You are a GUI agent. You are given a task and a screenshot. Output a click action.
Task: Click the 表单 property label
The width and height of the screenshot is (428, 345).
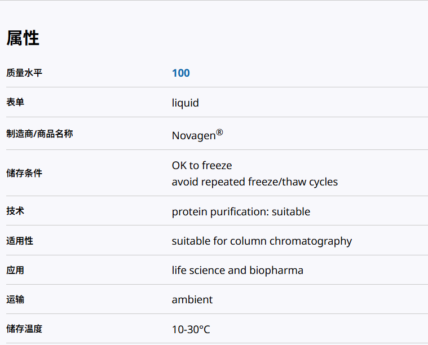pyautogui.click(x=15, y=103)
